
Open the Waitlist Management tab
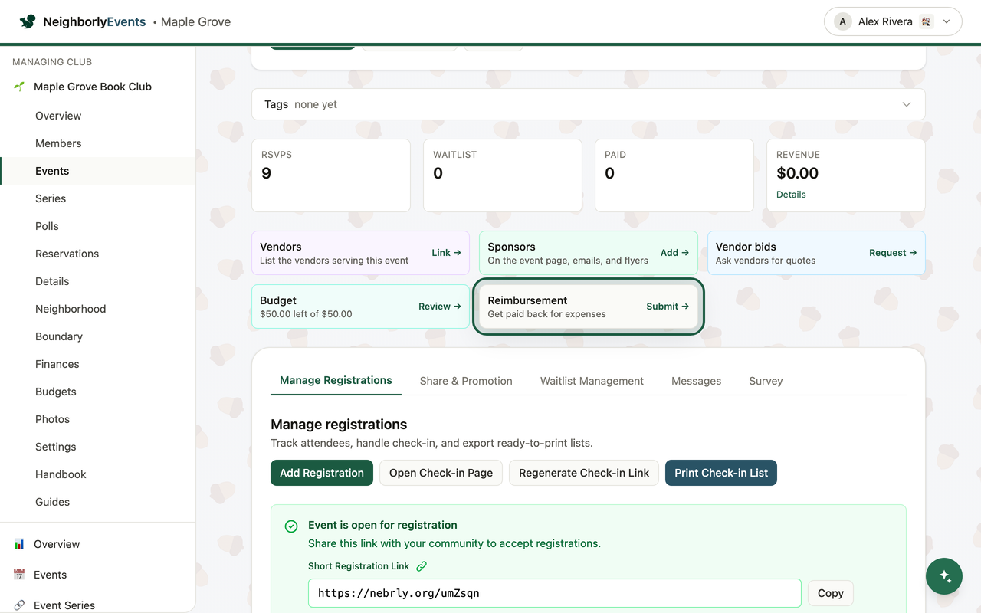pos(592,381)
